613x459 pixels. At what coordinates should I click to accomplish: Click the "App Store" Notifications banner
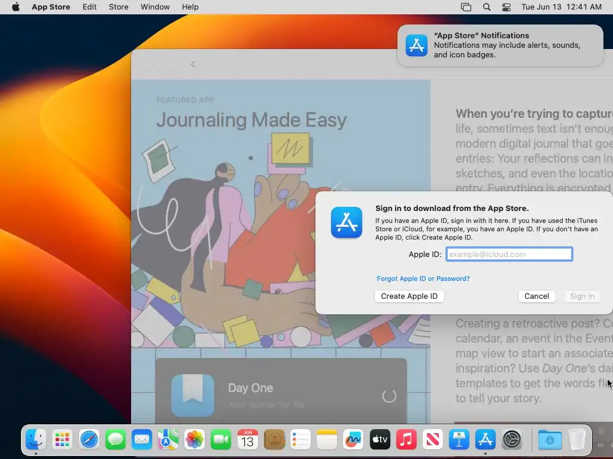pyautogui.click(x=500, y=45)
